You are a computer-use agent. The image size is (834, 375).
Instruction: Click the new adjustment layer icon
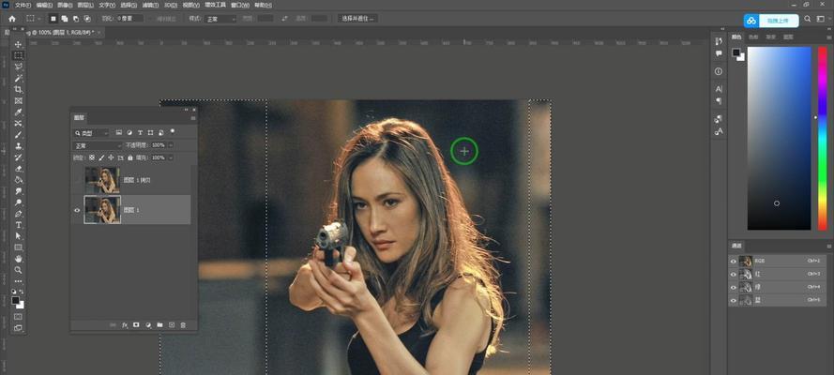tap(148, 325)
